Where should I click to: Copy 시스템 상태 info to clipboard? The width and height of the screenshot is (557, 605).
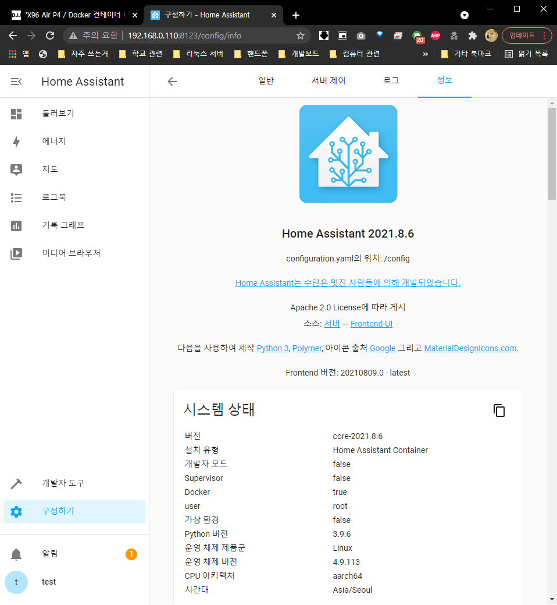click(x=499, y=411)
